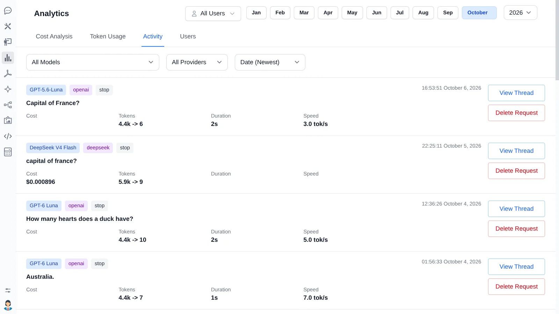The width and height of the screenshot is (559, 314).
Task: Open the Users tab
Action: coord(188,36)
